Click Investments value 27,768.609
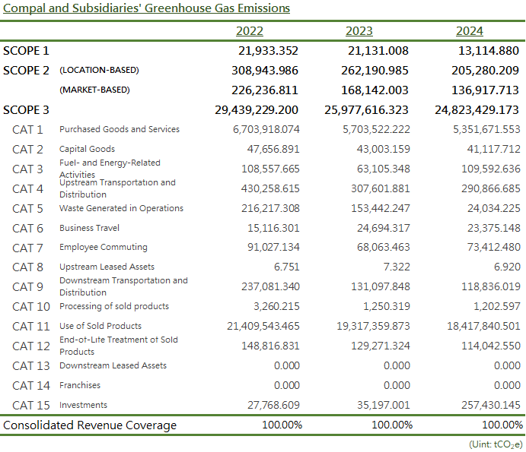 [x=274, y=406]
